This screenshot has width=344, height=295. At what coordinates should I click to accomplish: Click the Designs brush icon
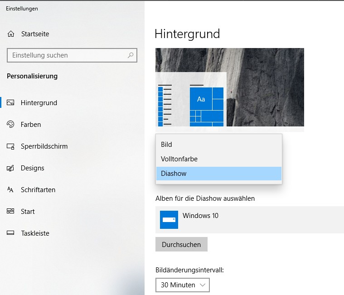coord(10,168)
